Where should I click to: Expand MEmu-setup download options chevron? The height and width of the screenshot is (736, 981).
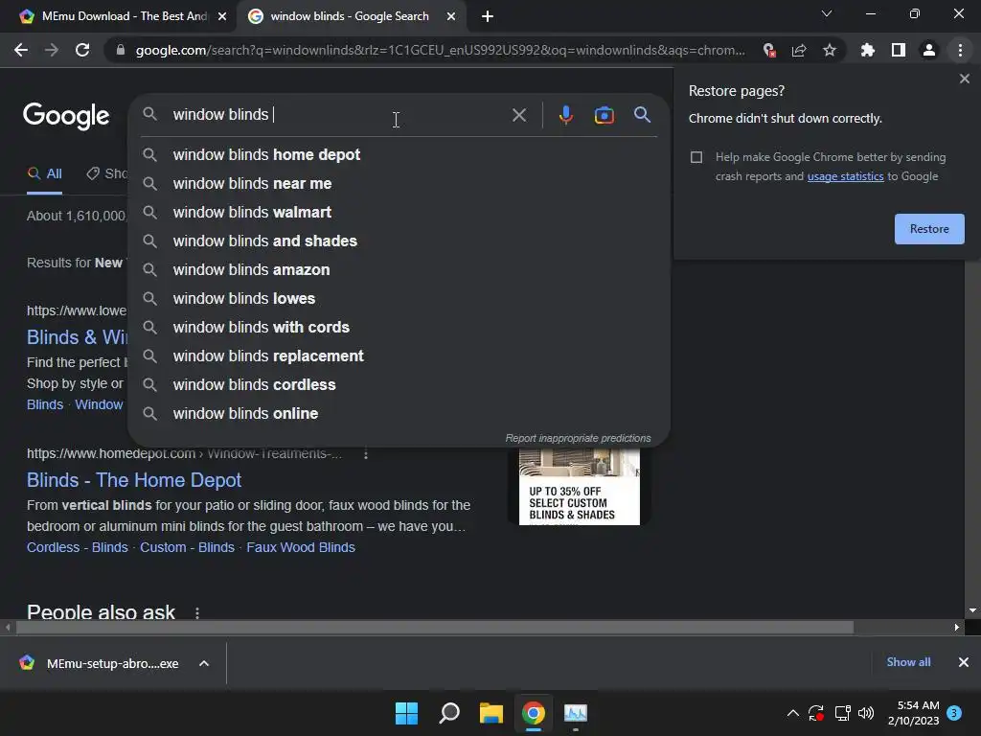click(x=204, y=663)
